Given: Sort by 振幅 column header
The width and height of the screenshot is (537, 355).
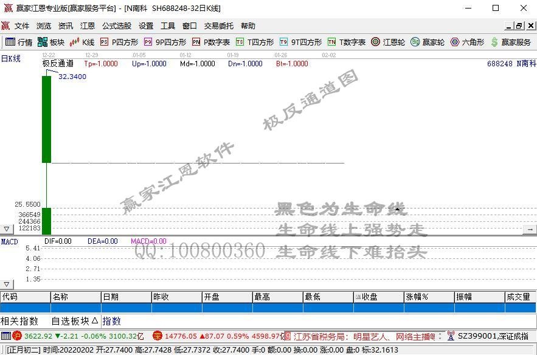Looking at the screenshot, I should click(x=480, y=297).
